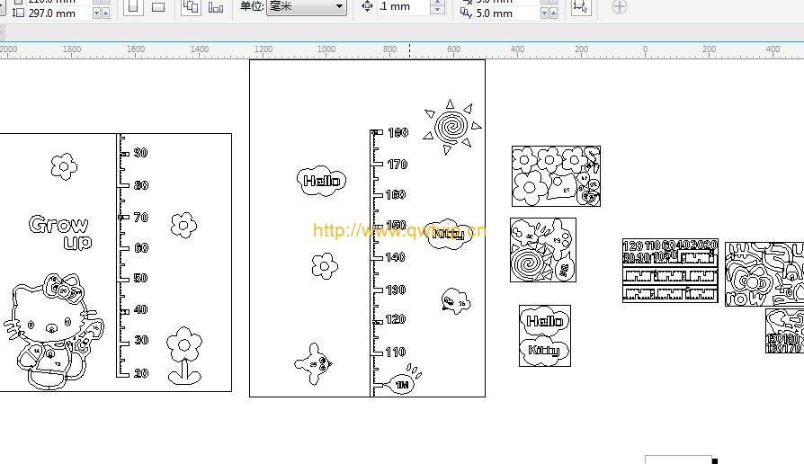The image size is (804, 464).
Task: Click the nudge distance field
Action: [x=404, y=6]
